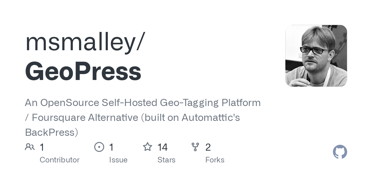Image resolution: width=372 pixels, height=186 pixels.
Task: Click the issue circle-dot icon
Action: (99, 147)
